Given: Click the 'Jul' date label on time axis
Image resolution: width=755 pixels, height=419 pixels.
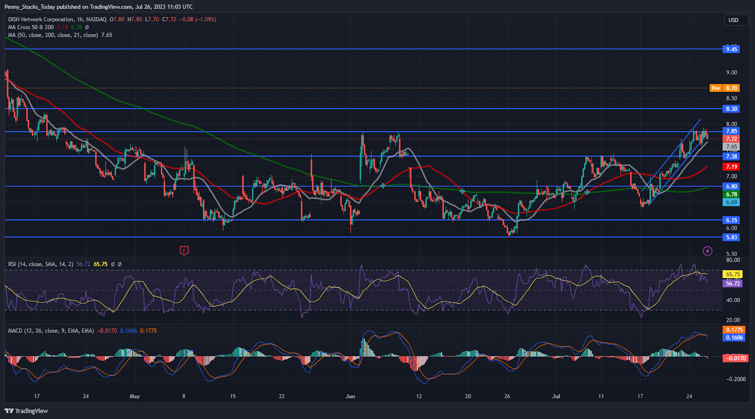Looking at the screenshot, I should pyautogui.click(x=556, y=396).
